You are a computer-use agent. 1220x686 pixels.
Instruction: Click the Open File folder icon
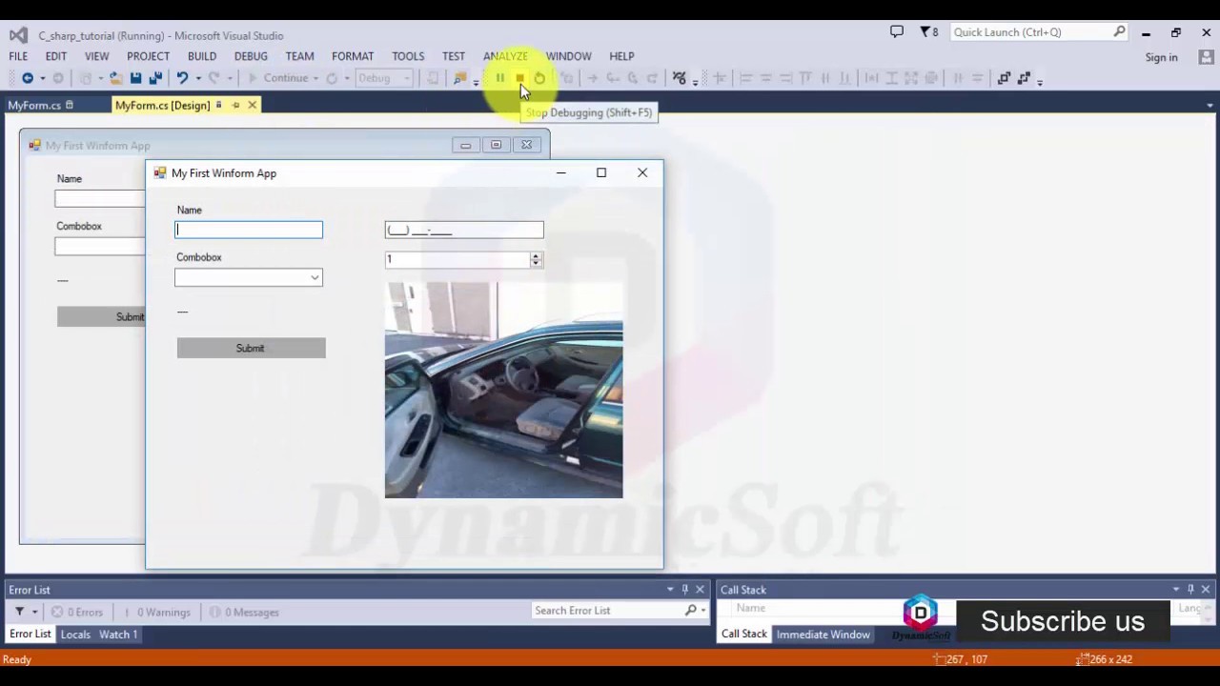(115, 78)
